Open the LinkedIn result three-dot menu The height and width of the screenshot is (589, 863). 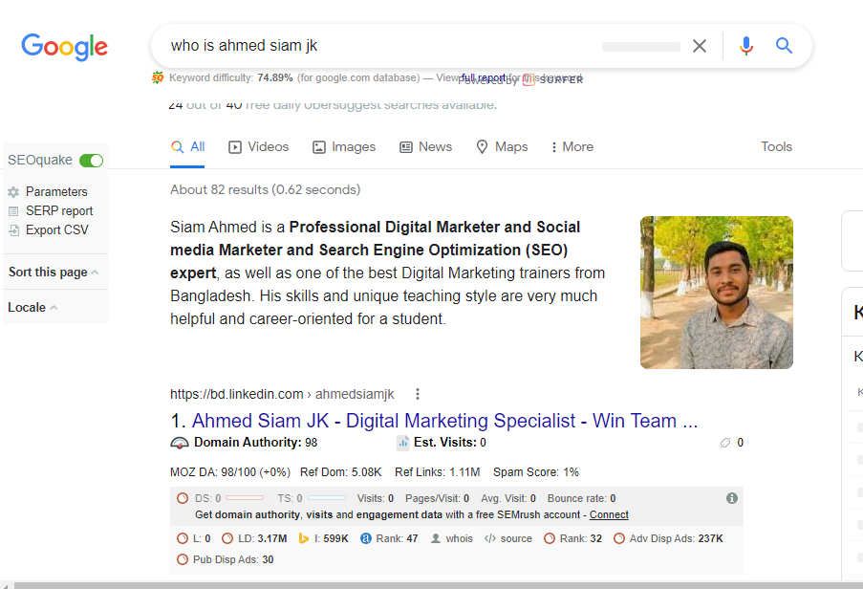418,394
